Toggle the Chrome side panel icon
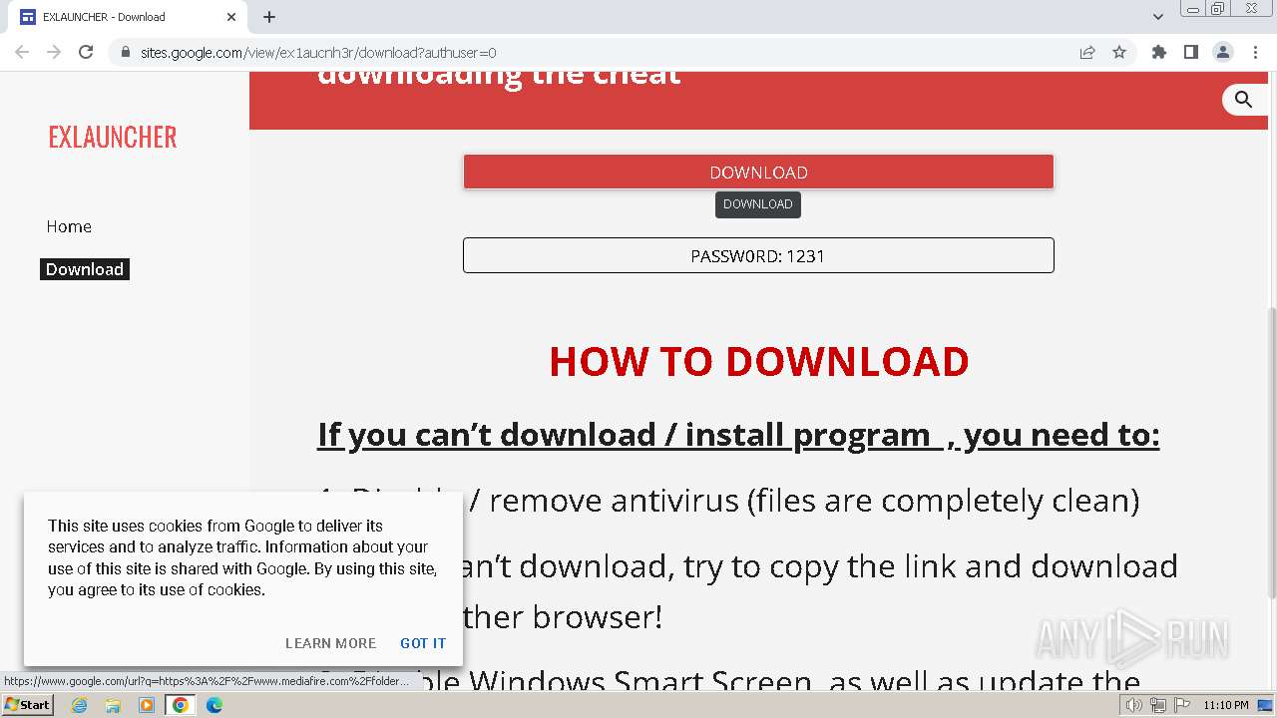The width and height of the screenshot is (1277, 718). click(x=1190, y=52)
